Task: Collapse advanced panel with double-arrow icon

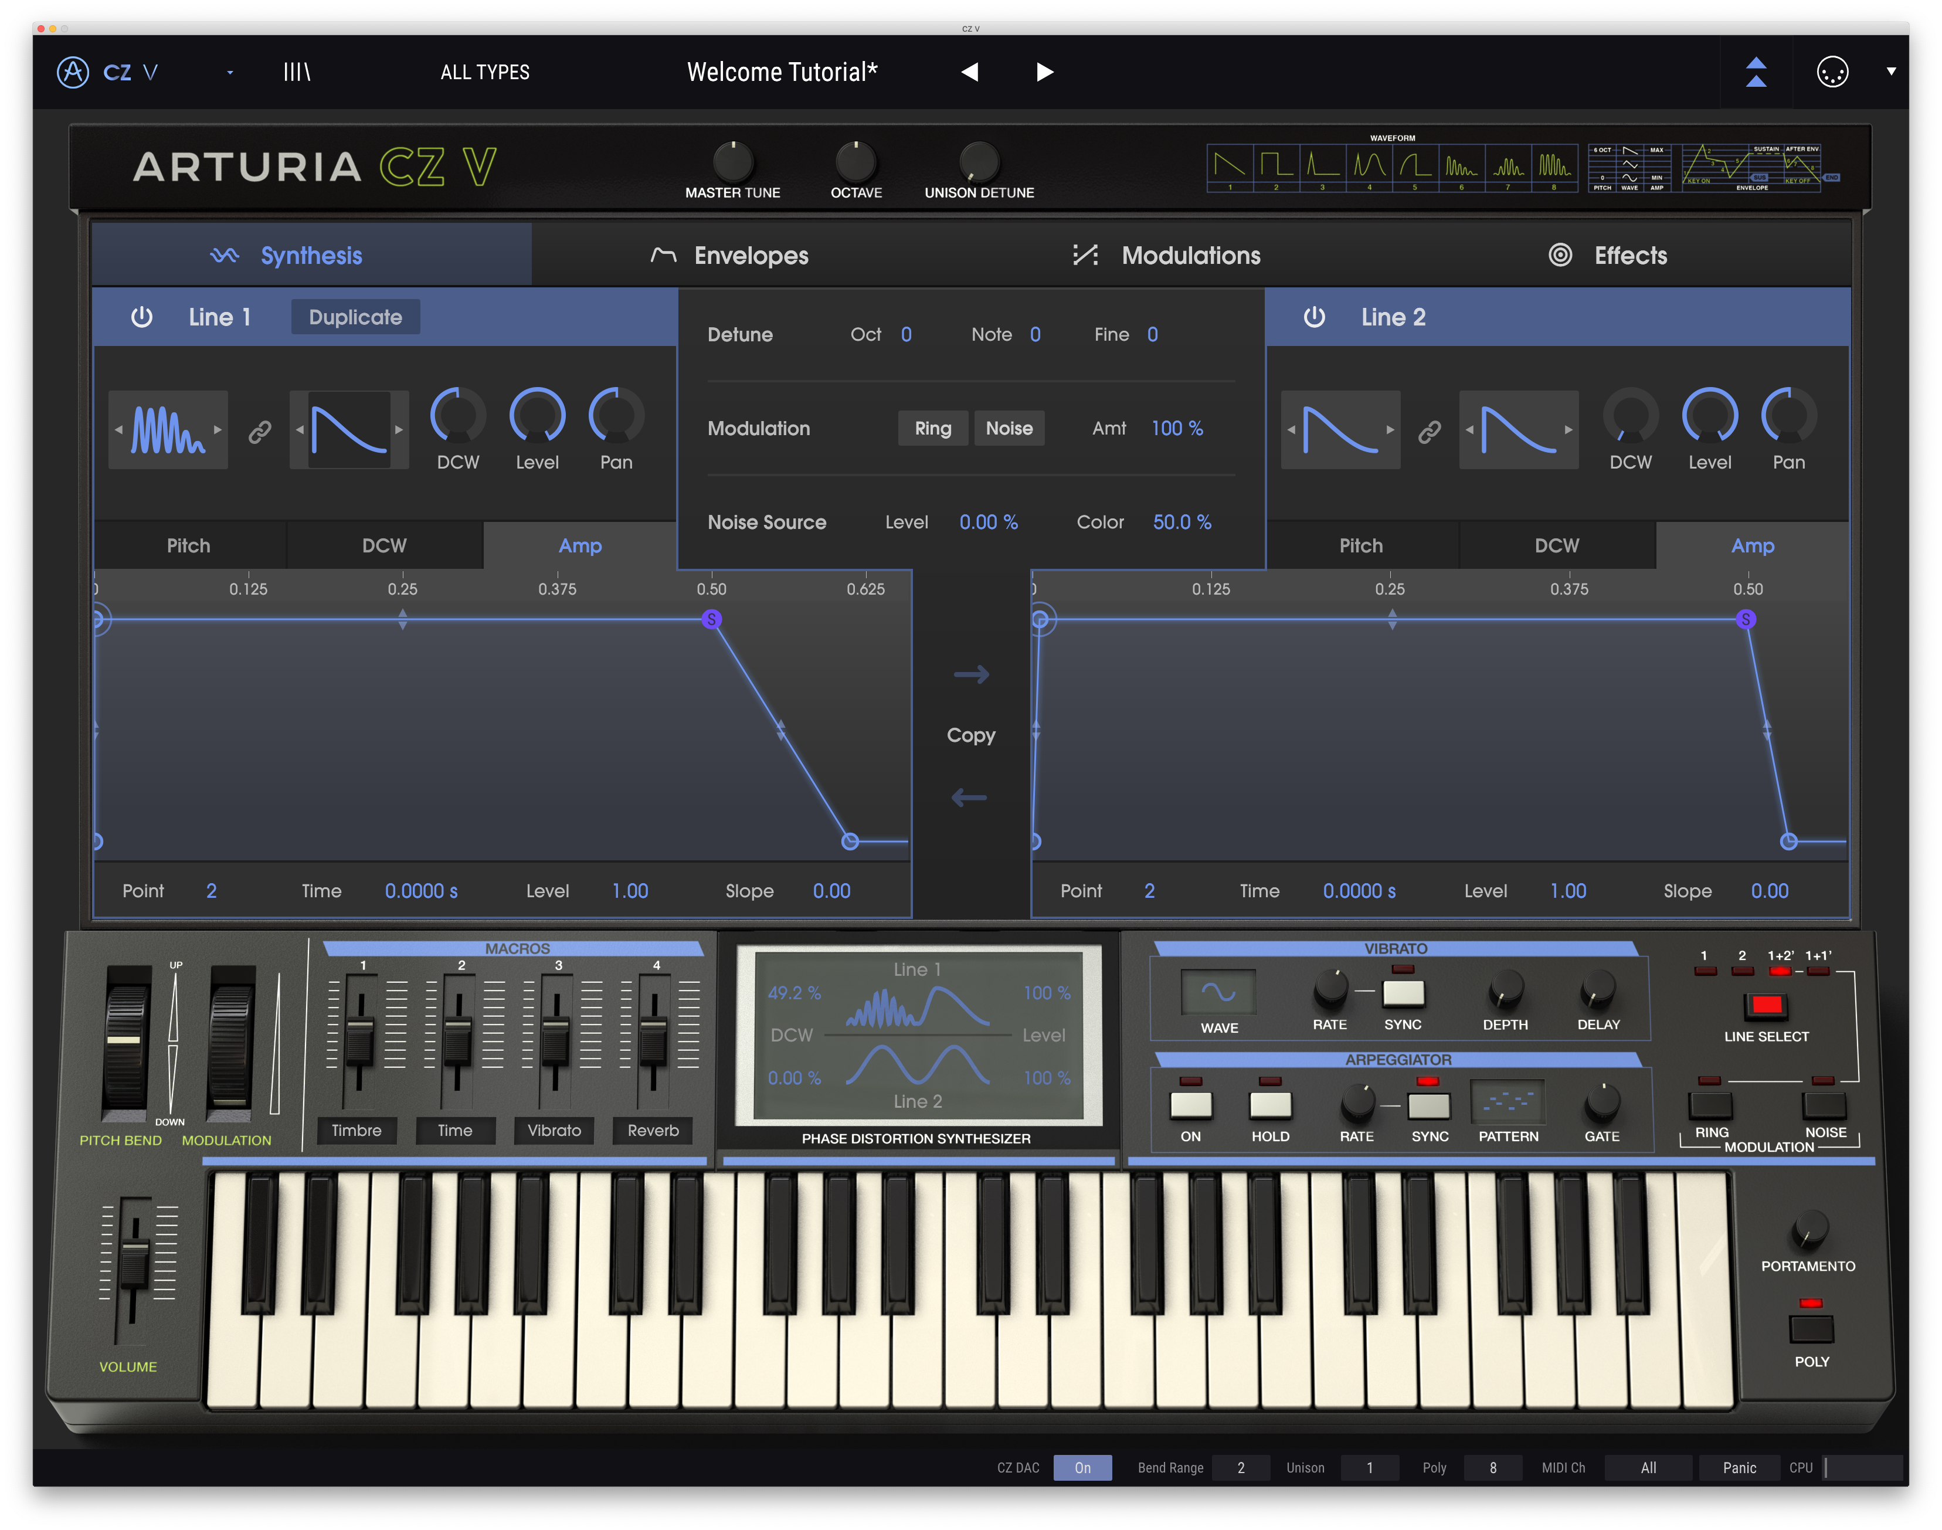Action: 1756,72
